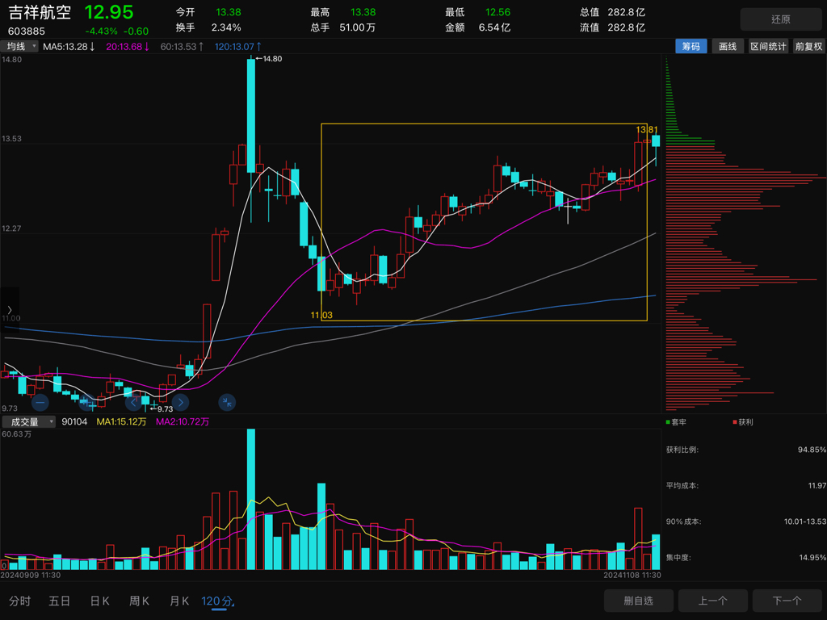
Task: Open the 均线 indicator dropdown
Action: coord(19,46)
